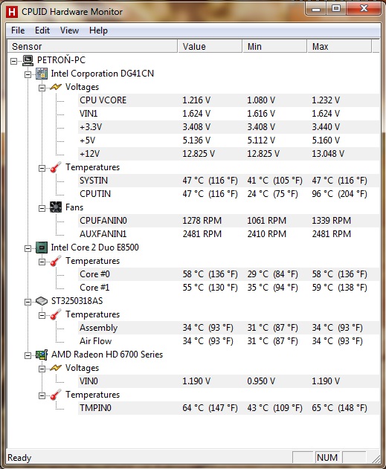Select the Assembly temperature row
386x469 pixels.
tap(228, 328)
